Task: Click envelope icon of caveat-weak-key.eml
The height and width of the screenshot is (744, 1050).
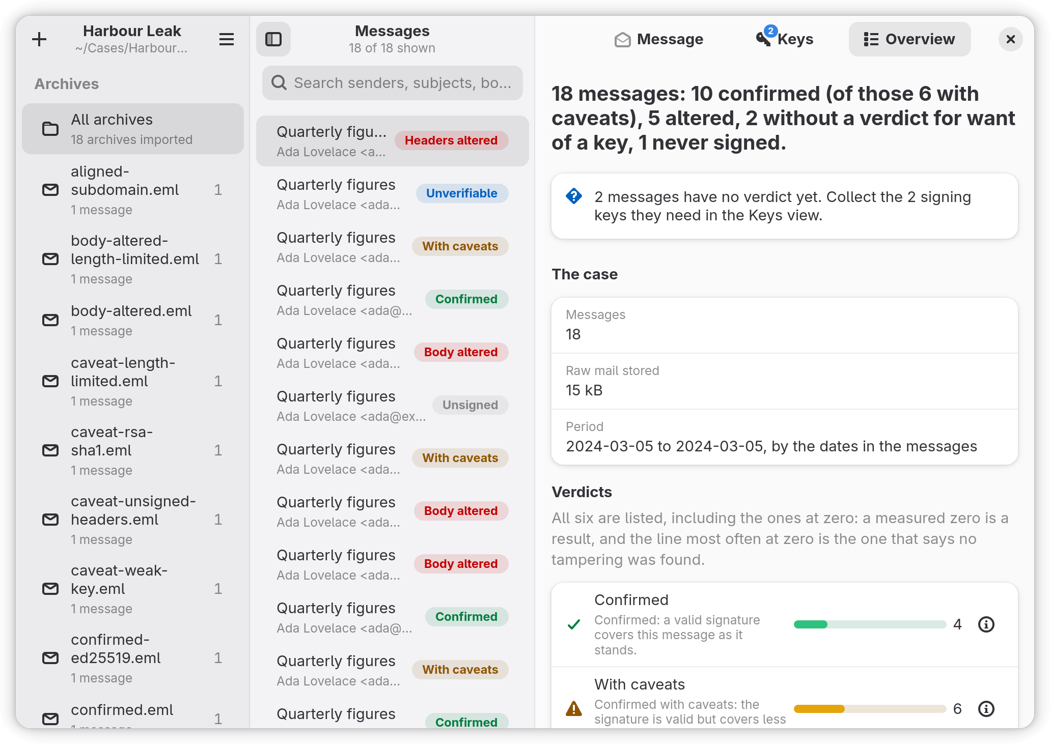Action: pyautogui.click(x=50, y=589)
